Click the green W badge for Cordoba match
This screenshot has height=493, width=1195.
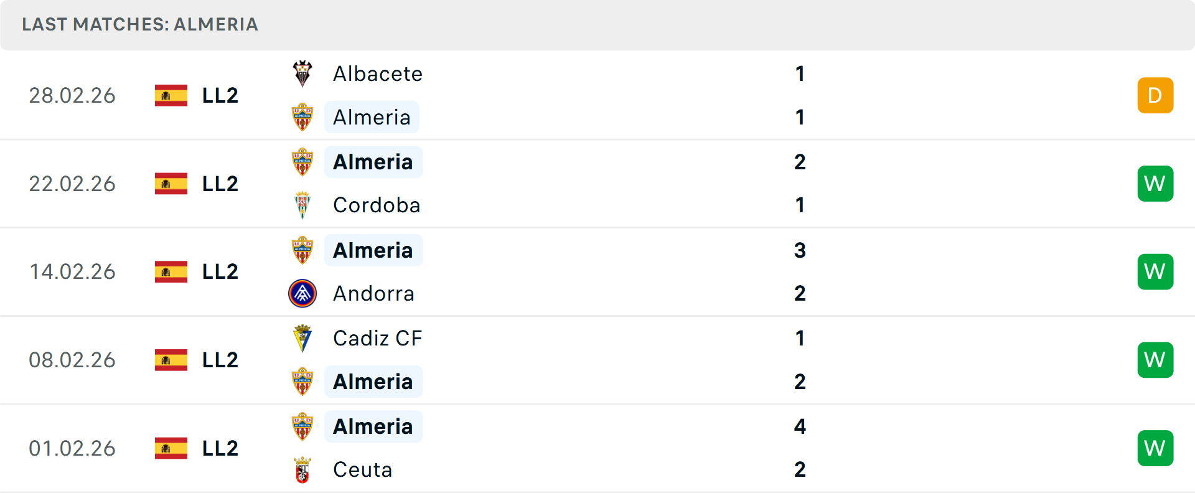pos(1155,184)
